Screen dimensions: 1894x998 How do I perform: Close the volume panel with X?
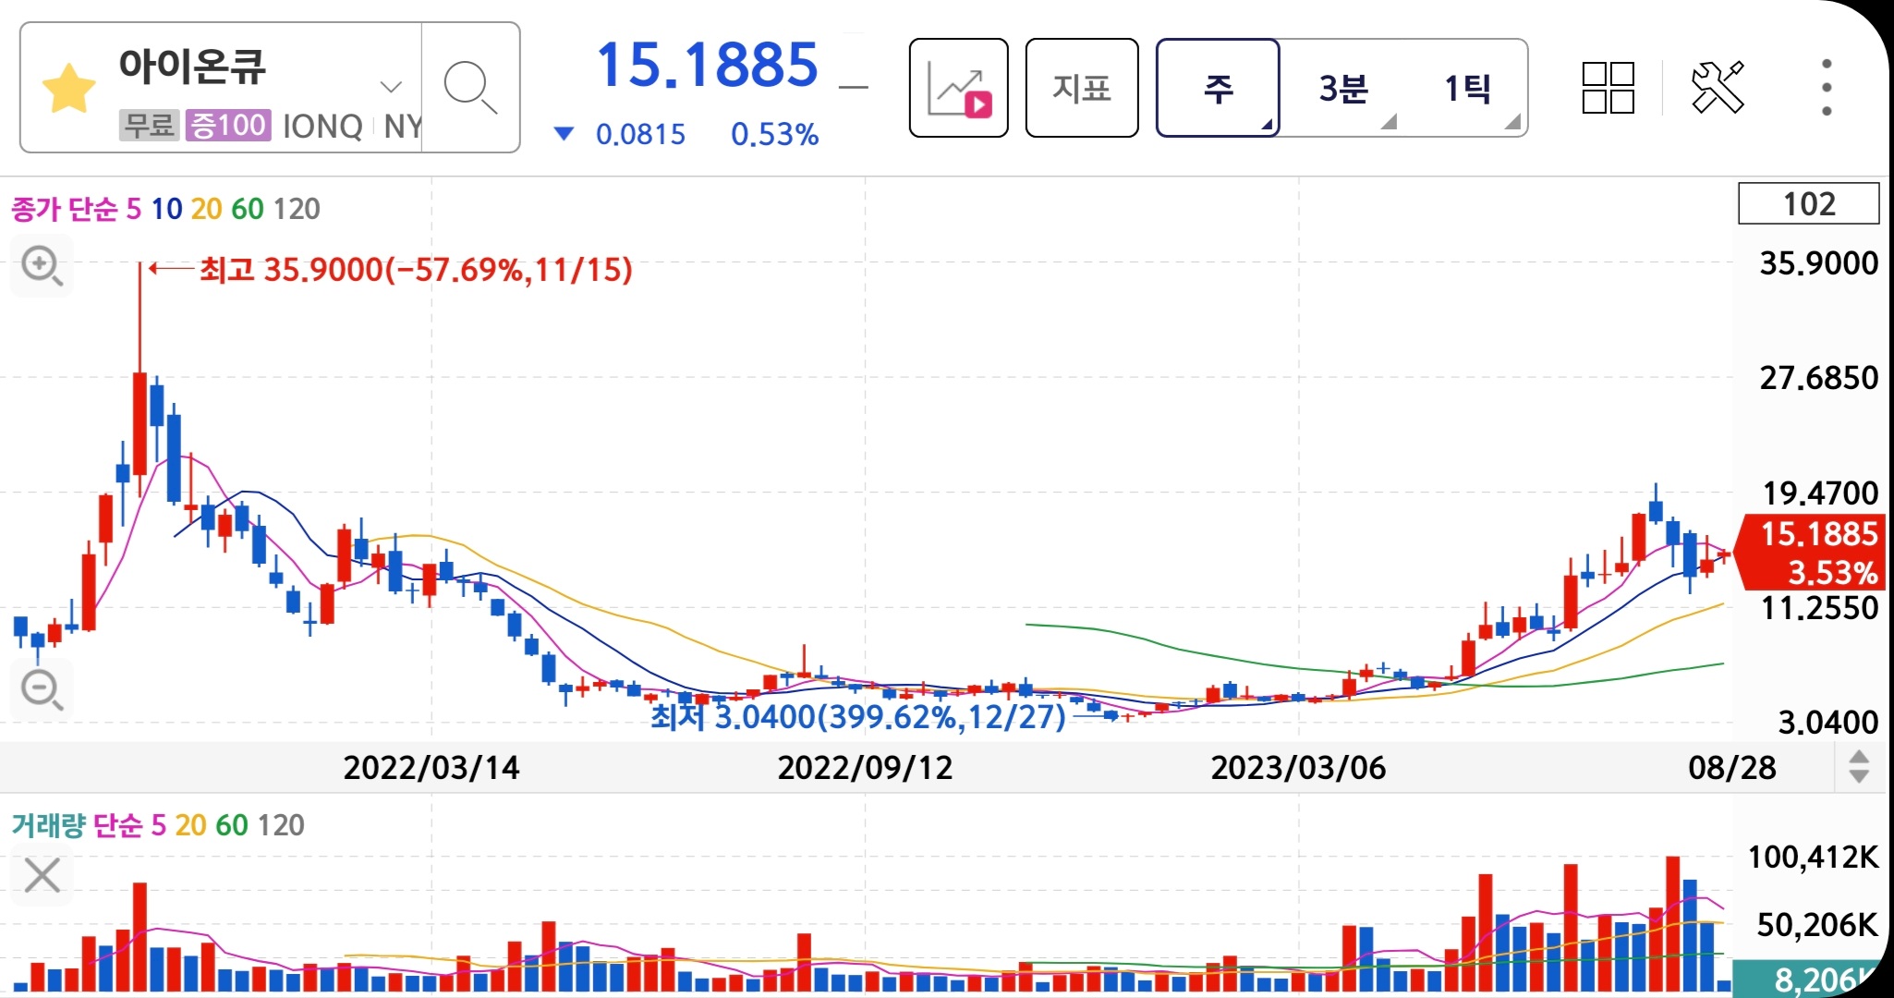click(42, 874)
